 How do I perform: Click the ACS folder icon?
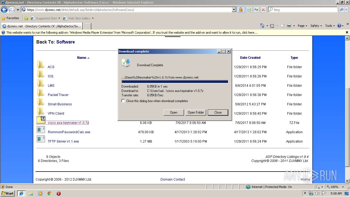(41, 65)
